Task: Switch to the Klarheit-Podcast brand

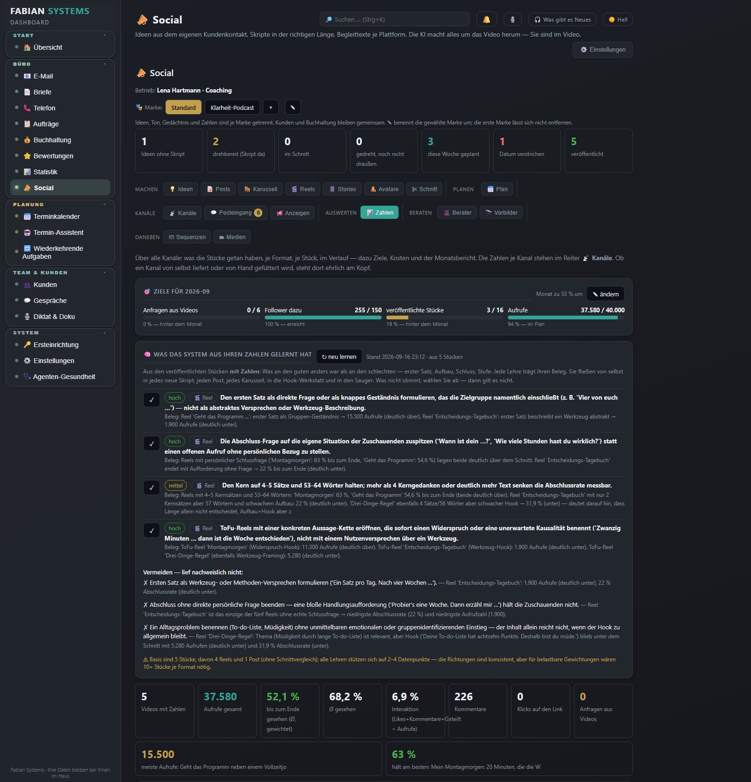Action: pos(232,108)
